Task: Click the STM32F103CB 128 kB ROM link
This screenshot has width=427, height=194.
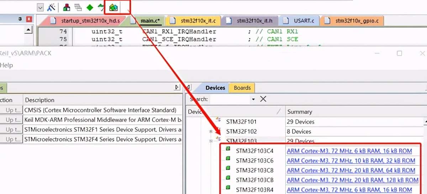Action: (352, 180)
